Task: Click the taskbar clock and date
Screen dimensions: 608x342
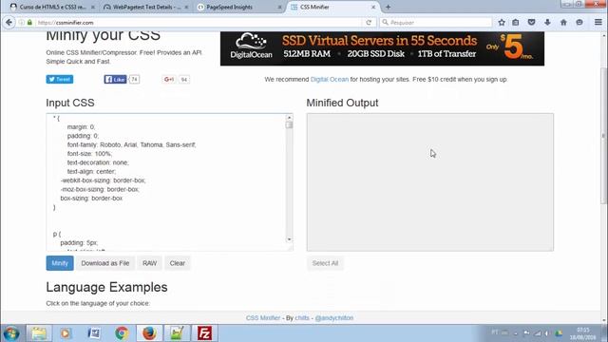Action: coord(582,333)
